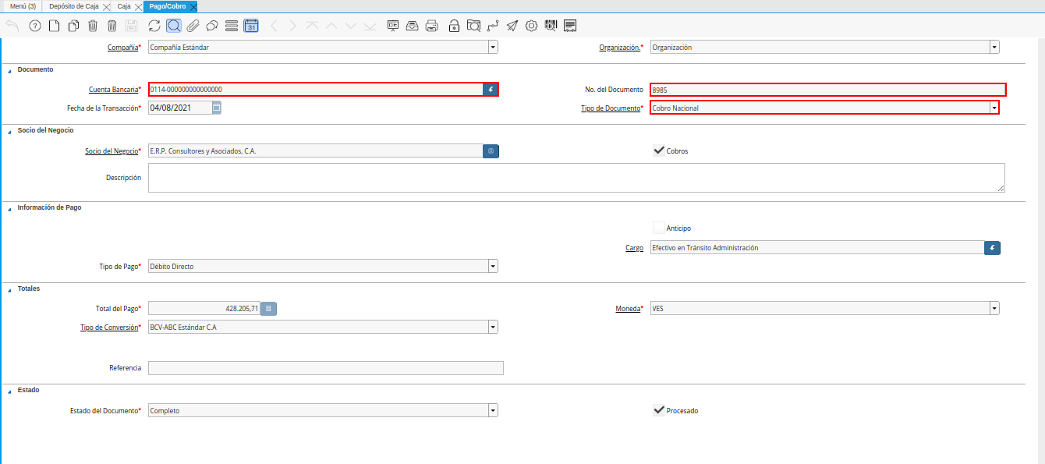The image size is (1045, 464).
Task: Click the paper plane Request icon
Action: pos(512,26)
